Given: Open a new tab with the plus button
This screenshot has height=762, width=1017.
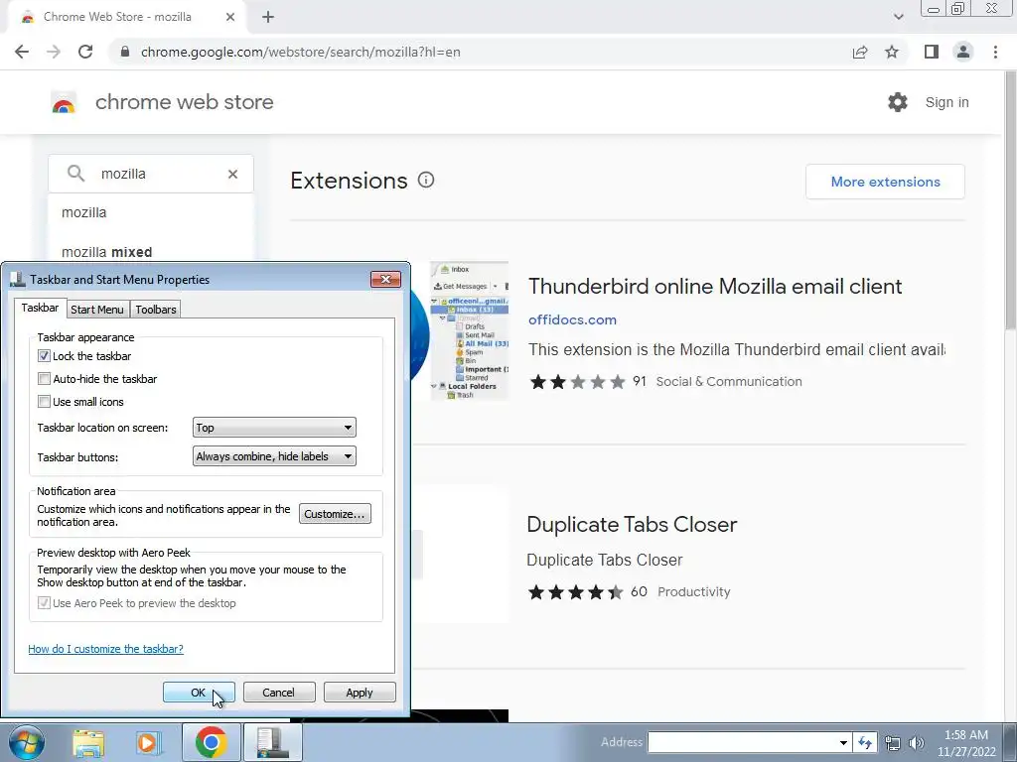Looking at the screenshot, I should (x=268, y=17).
